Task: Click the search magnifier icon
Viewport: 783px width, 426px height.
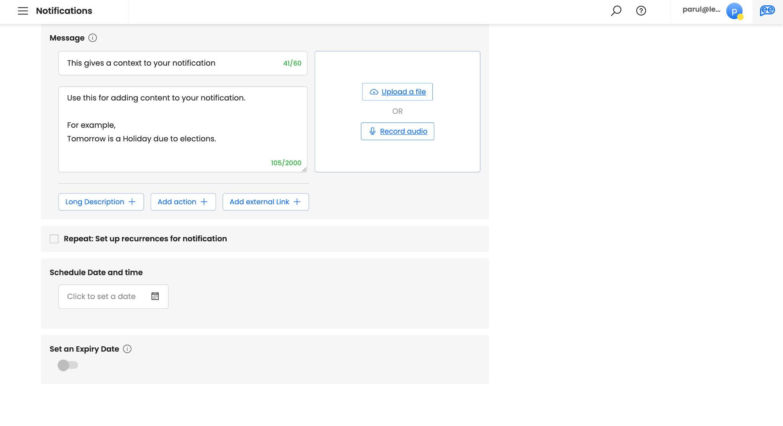Action: pyautogui.click(x=616, y=11)
